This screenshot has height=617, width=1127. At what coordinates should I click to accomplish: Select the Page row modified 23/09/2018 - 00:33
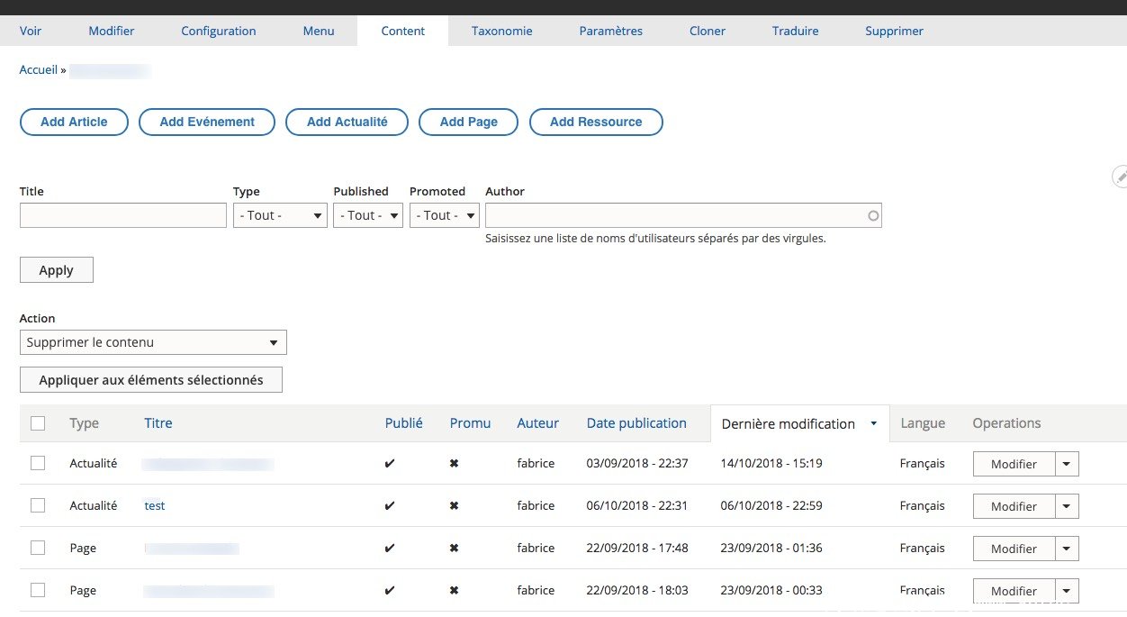pyautogui.click(x=38, y=590)
